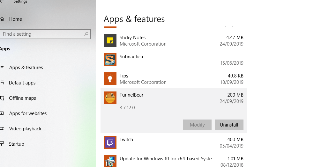Viewport: 314px width, 167px height.
Task: Click Sticky Notes size 4.47 MB
Action: click(x=235, y=38)
